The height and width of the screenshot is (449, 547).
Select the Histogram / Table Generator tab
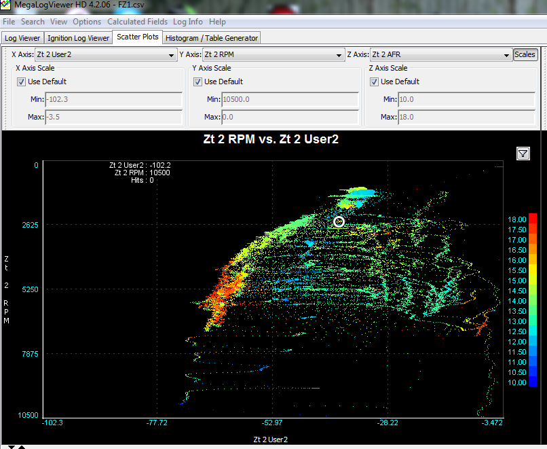click(x=211, y=38)
